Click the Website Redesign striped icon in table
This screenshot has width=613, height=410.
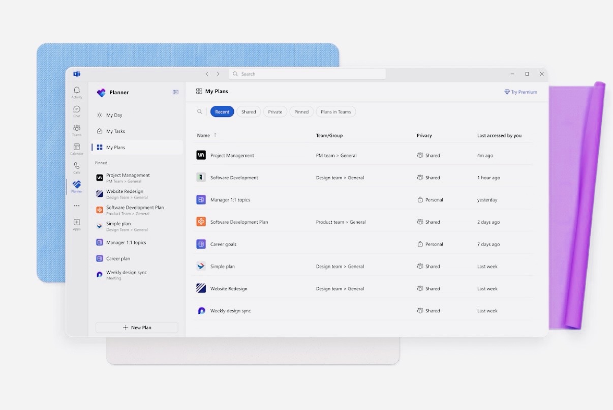tap(201, 288)
